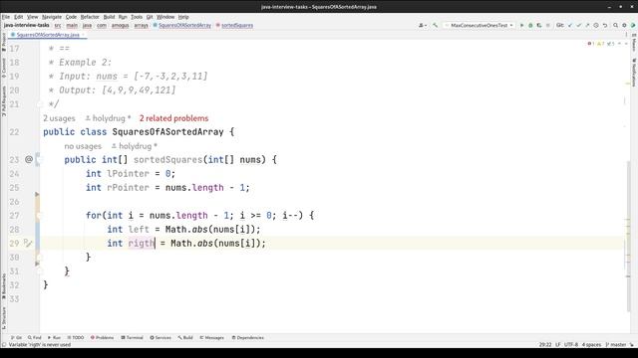Click the gutter icon on line 23

[x=29, y=159]
